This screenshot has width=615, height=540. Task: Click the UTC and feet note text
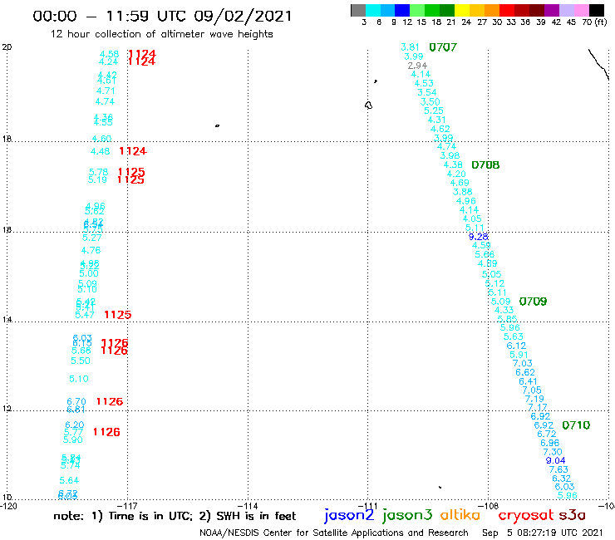point(175,516)
